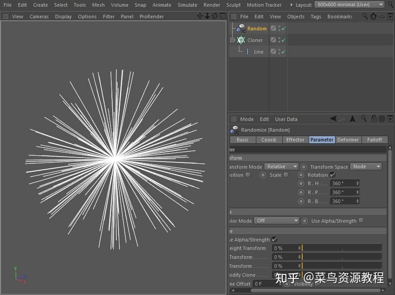This screenshot has height=295, width=395.
Task: Toggle the Random effector enable checkmark
Action: pos(284,29)
